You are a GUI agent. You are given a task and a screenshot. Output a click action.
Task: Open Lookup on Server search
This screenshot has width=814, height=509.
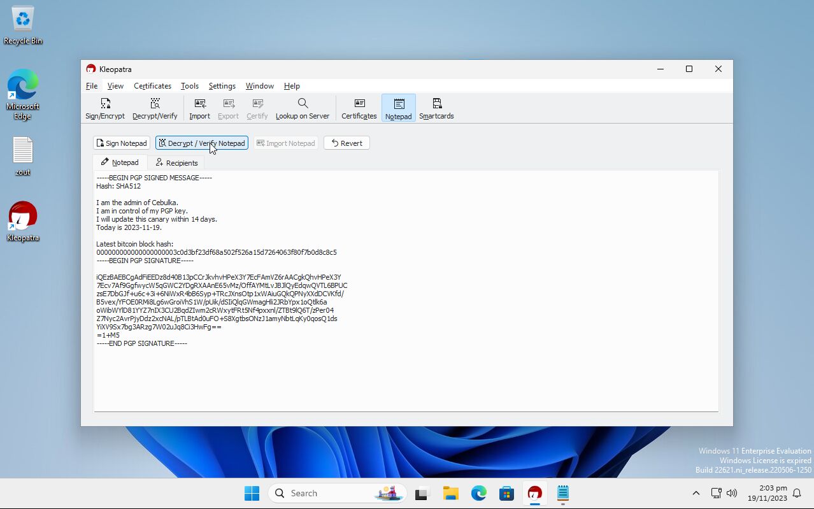(x=303, y=108)
